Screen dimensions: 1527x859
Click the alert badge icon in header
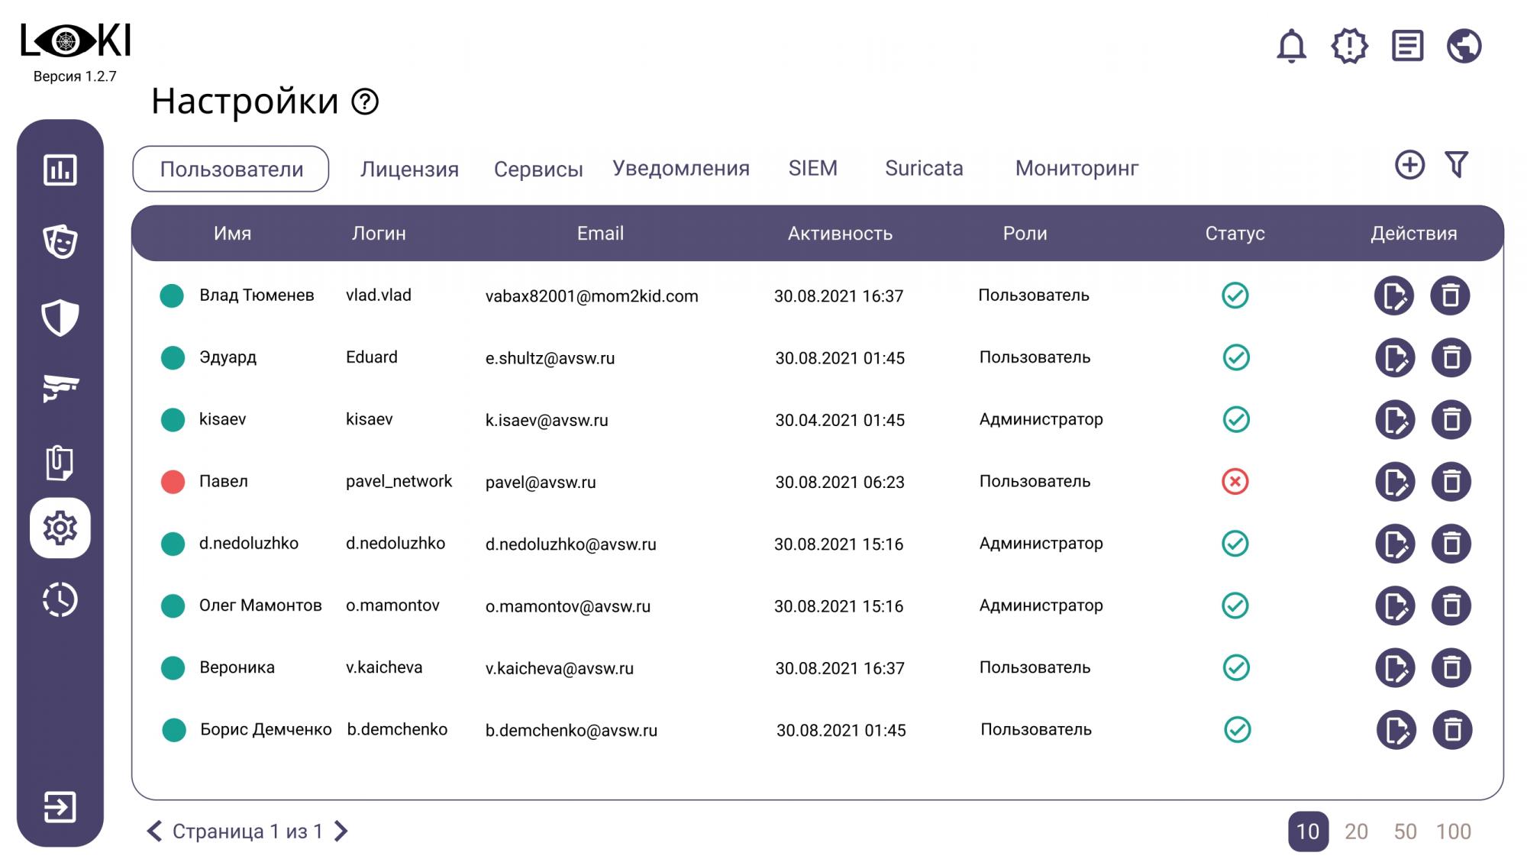[1349, 46]
